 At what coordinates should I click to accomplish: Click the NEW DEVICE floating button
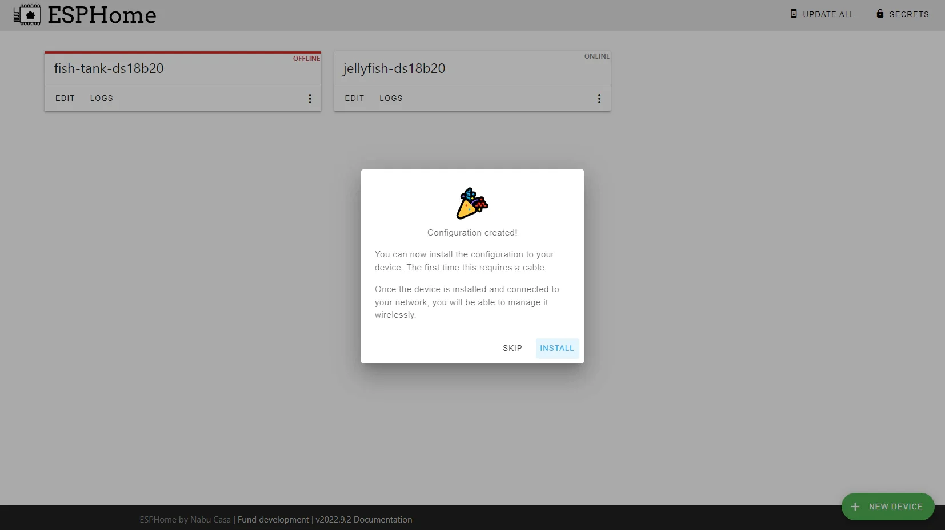(888, 507)
